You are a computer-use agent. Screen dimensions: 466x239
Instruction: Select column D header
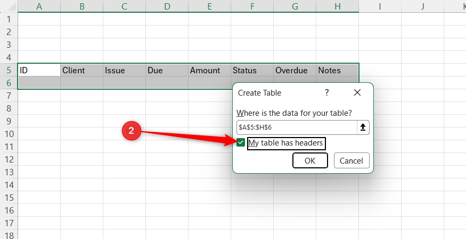(167, 6)
